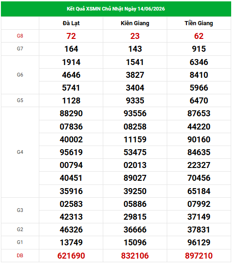Click the G2 number 36666
The height and width of the screenshot is (265, 233).
tap(135, 230)
